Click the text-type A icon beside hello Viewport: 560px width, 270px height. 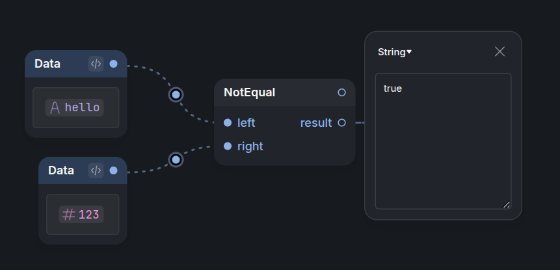55,107
